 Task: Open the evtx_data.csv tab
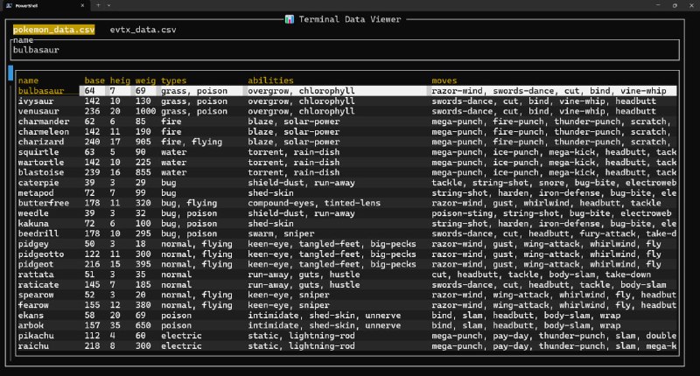[x=143, y=30]
